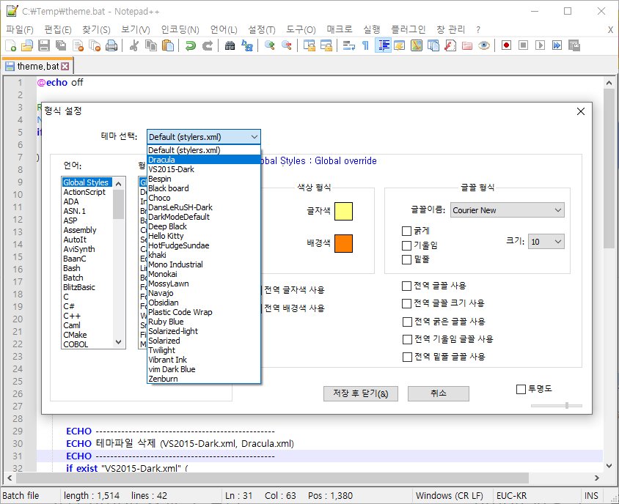619x504 pixels.
Task: Click the 저장 후 닫기 button
Action: (361, 393)
